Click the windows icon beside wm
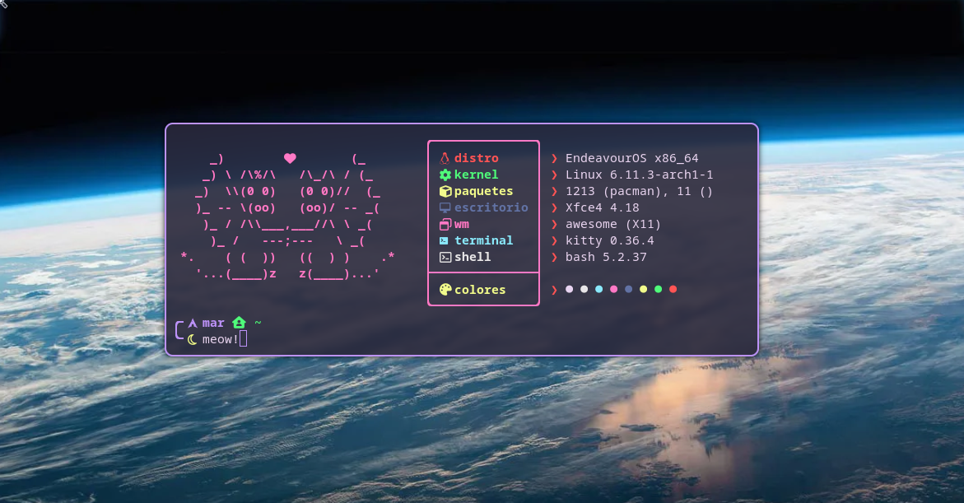This screenshot has height=503, width=964. click(445, 225)
